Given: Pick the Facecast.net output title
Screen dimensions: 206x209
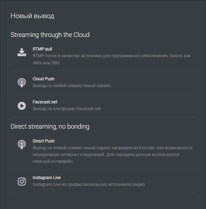Looking at the screenshot, I should click(45, 102).
